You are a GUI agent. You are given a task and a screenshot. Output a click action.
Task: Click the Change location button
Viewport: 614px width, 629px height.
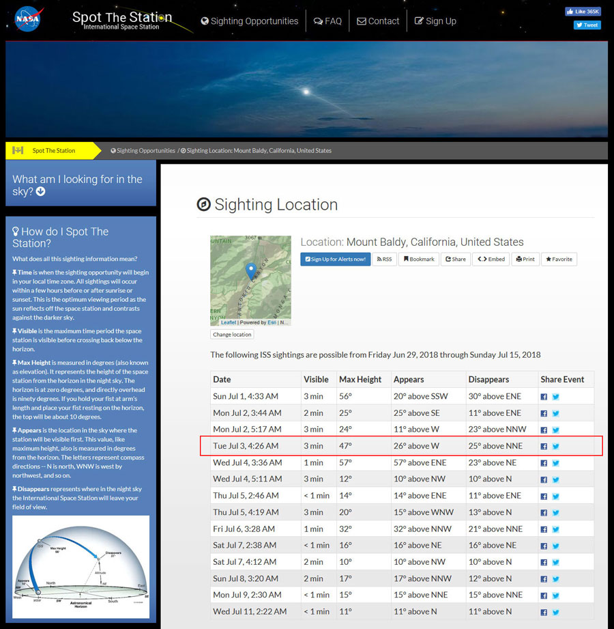tap(232, 335)
